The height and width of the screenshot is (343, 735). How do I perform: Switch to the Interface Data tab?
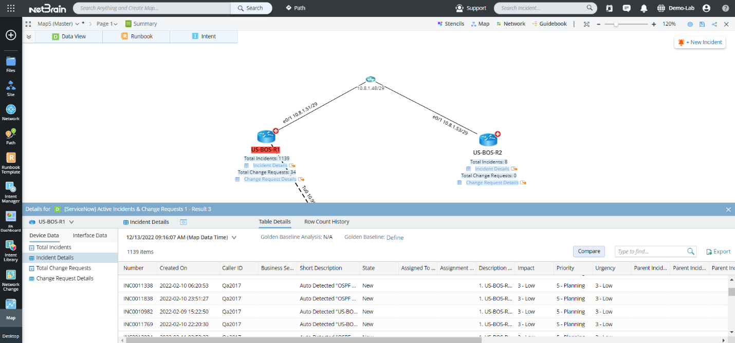coord(90,236)
